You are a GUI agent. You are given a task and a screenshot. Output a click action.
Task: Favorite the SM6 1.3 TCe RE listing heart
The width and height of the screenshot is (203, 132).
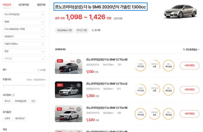[x=79, y=110]
